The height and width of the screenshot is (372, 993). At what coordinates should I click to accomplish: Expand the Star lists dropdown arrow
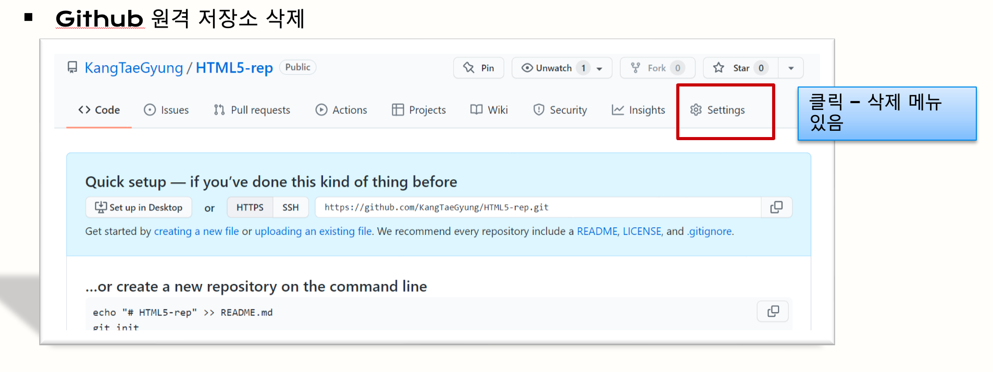pos(791,68)
